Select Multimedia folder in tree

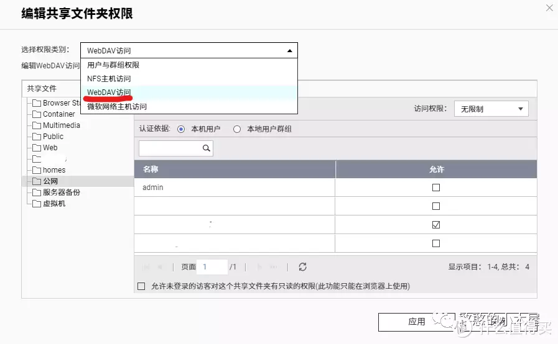click(x=61, y=125)
